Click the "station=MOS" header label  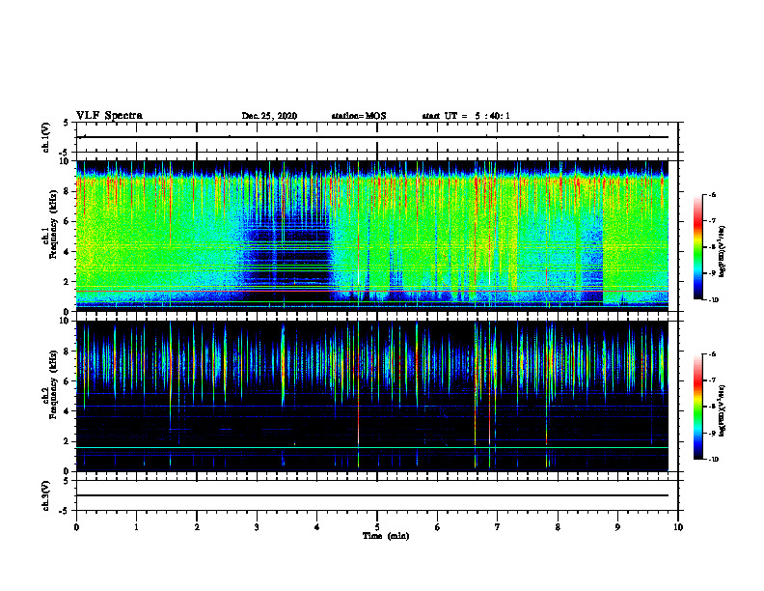[359, 116]
